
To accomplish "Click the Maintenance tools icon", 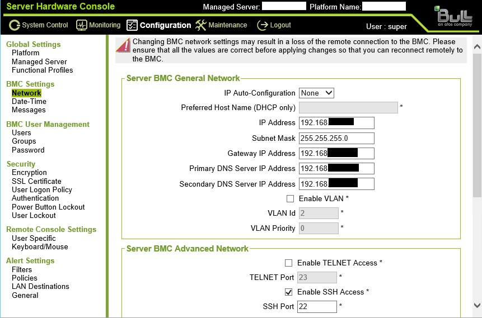I will (x=201, y=25).
